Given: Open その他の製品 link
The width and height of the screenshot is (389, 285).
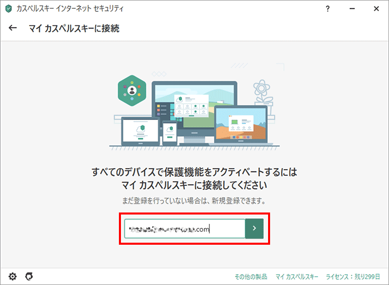Looking at the screenshot, I should pos(251,276).
